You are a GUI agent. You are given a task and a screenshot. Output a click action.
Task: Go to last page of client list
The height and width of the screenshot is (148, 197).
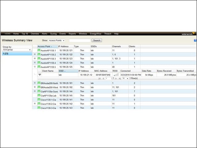(120, 78)
